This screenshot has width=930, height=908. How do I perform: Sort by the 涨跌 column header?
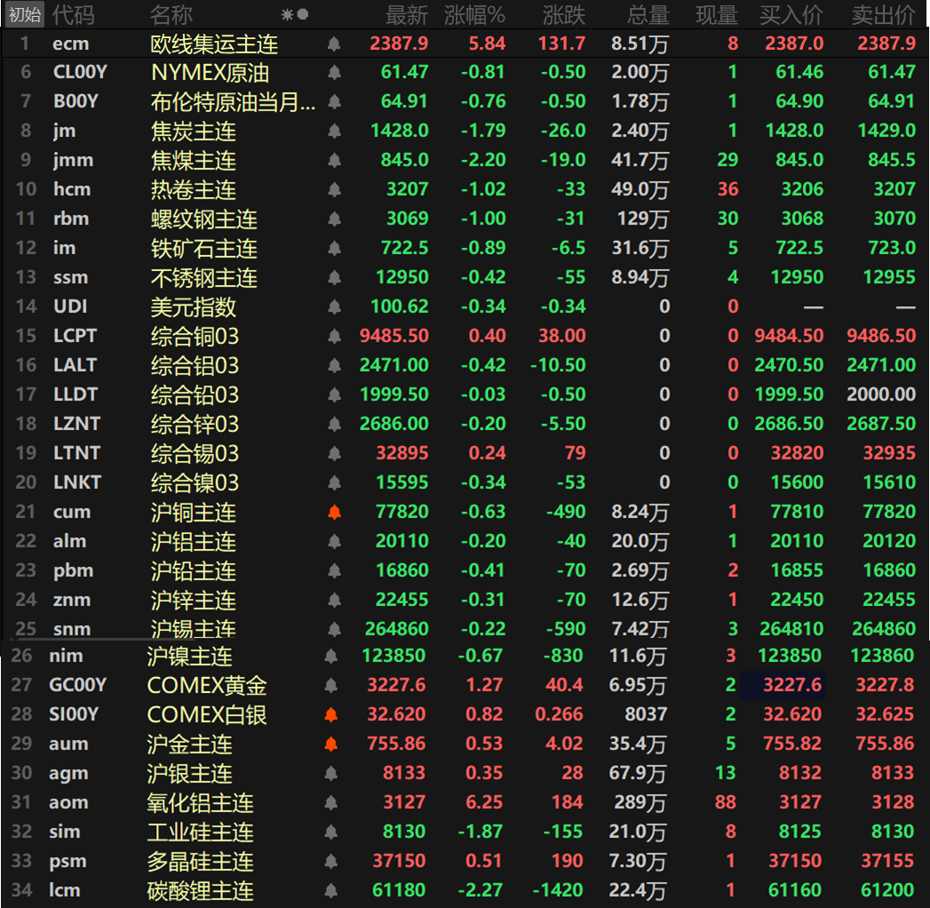564,15
